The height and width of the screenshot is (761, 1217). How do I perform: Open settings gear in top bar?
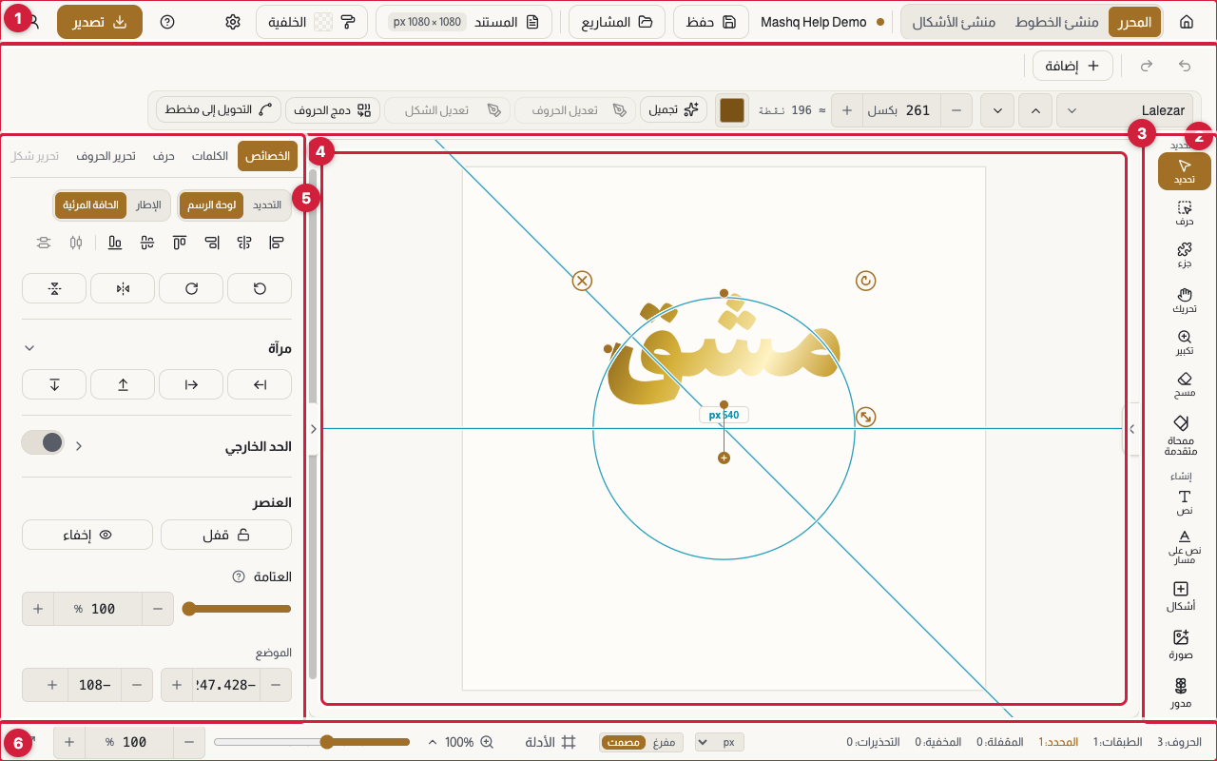pos(233,22)
